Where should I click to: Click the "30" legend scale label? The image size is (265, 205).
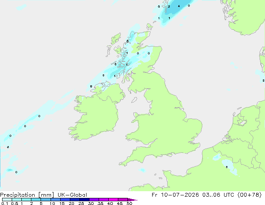click(x=91, y=203)
